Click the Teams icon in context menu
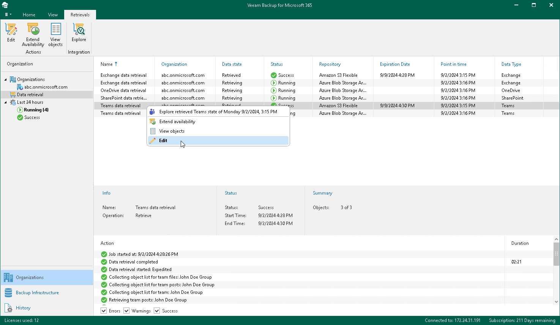Screen dimensions: 560x325 pos(152,112)
